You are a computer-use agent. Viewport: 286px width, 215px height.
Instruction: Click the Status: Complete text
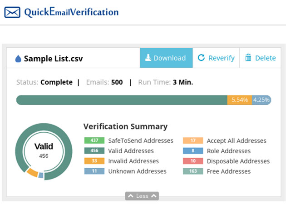click(x=44, y=82)
